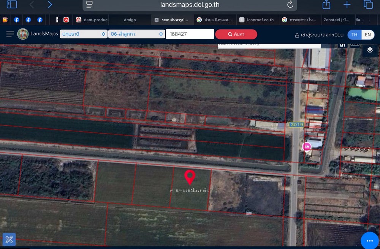This screenshot has height=249, width=380.
Task: Switch language to TH
Action: tap(354, 35)
